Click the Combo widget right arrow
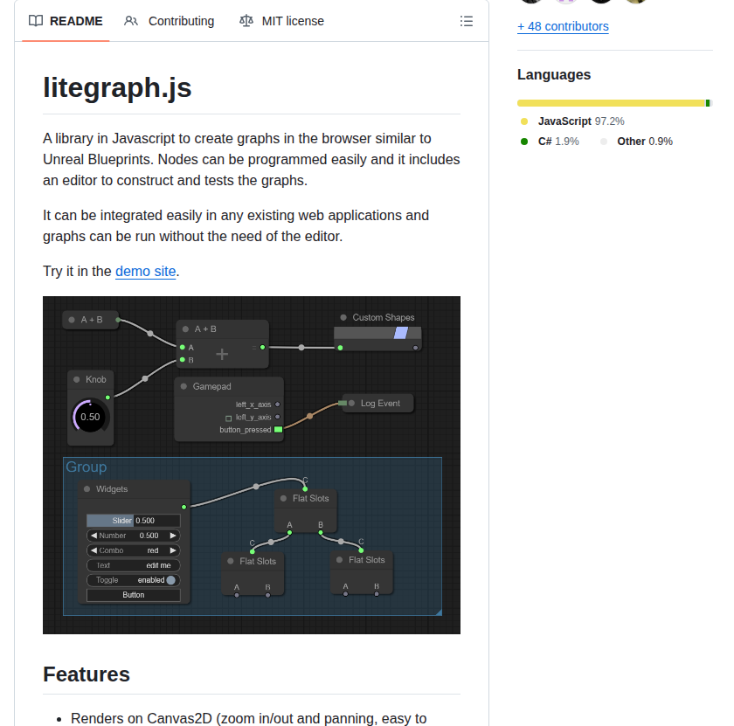This screenshot has height=726, width=734. [173, 550]
